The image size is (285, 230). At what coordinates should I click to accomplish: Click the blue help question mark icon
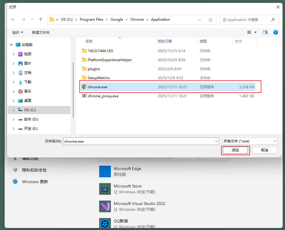(x=275, y=32)
